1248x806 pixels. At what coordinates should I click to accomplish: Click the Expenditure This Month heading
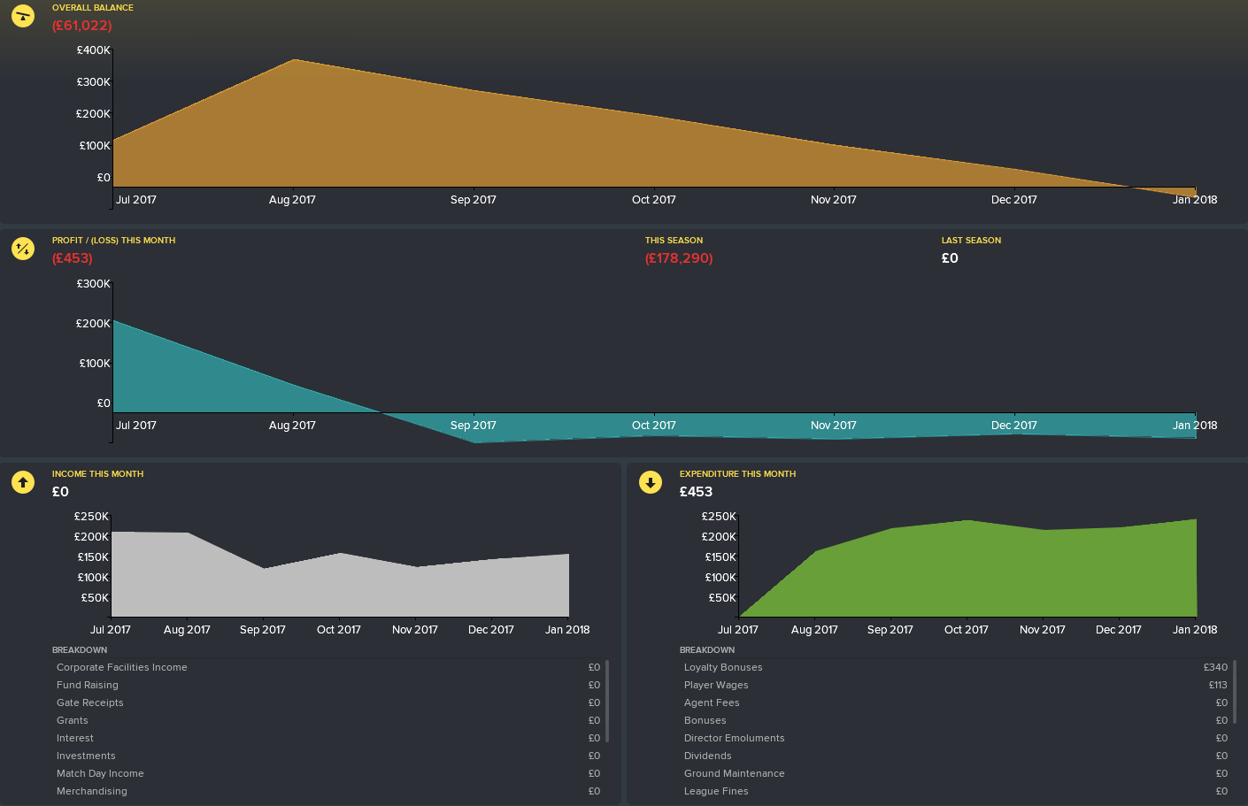[738, 474]
